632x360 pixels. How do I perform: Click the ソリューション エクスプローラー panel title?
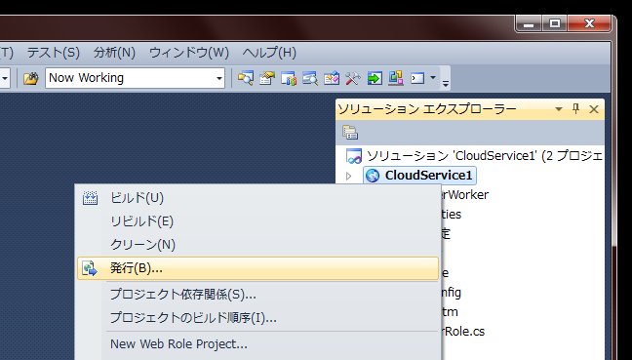coord(427,109)
